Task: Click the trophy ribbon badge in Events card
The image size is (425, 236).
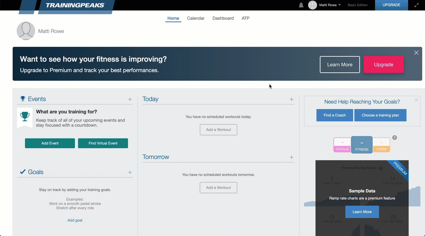Action: (x=25, y=117)
